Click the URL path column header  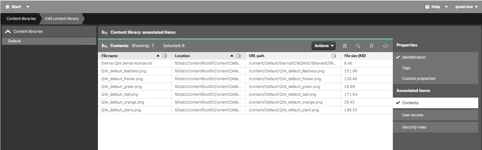[293, 56]
